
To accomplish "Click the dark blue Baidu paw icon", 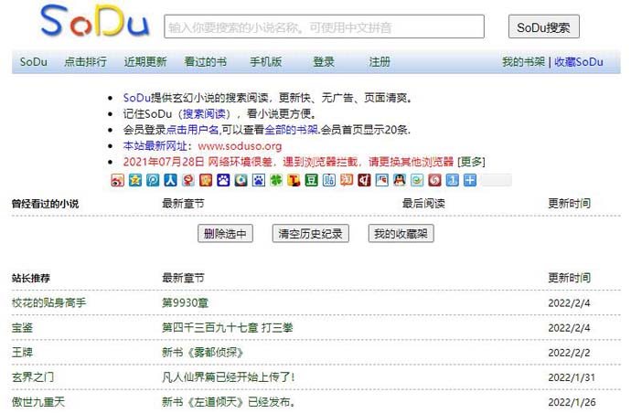I will click(x=223, y=180).
